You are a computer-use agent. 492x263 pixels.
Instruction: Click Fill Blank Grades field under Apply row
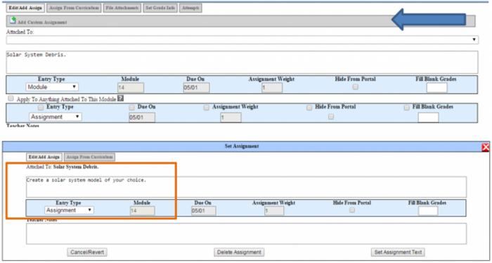click(x=428, y=117)
